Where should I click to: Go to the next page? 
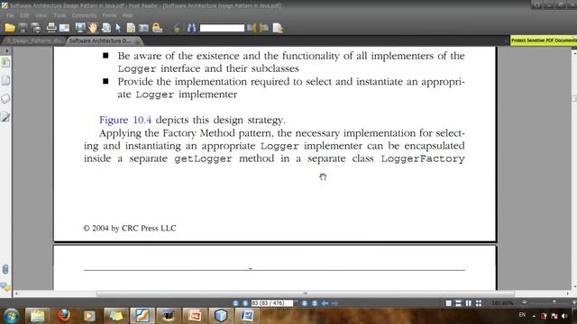[x=305, y=303]
